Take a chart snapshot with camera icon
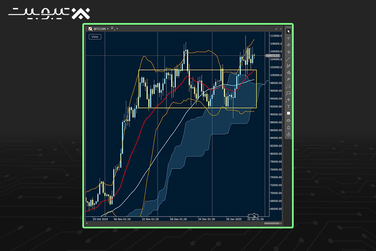376x251 pixels. coord(288,120)
